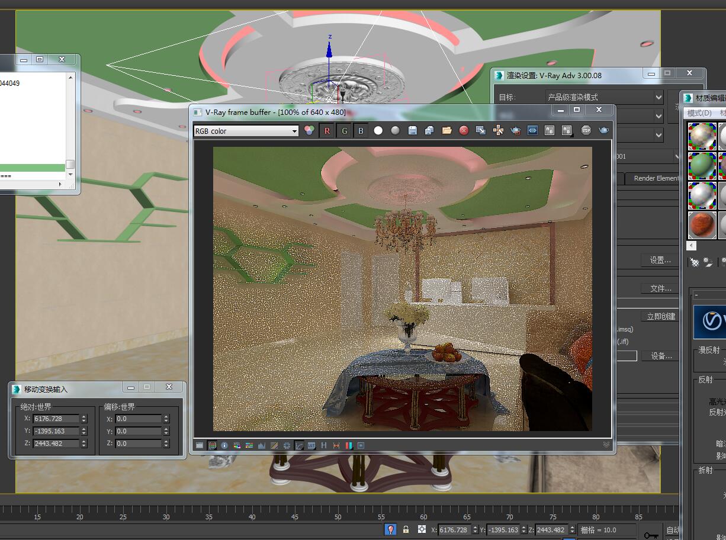Open lens effects settings icon

361,445
